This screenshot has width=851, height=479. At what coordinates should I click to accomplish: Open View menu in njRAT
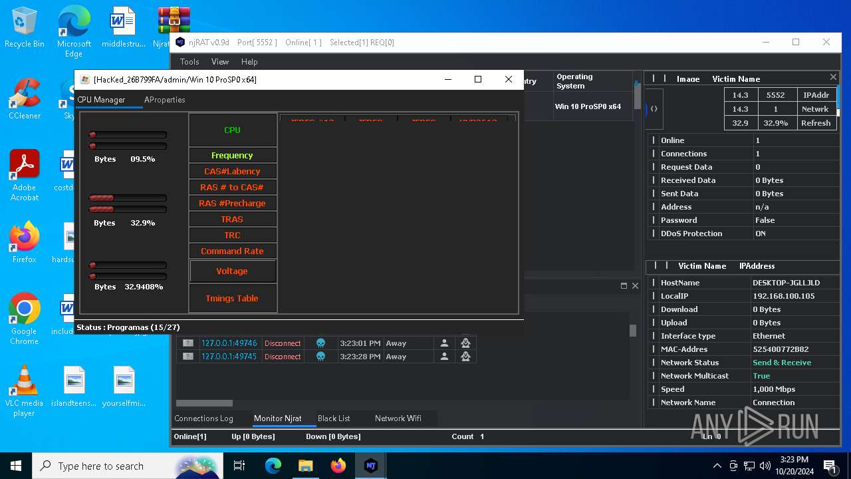pyautogui.click(x=220, y=62)
